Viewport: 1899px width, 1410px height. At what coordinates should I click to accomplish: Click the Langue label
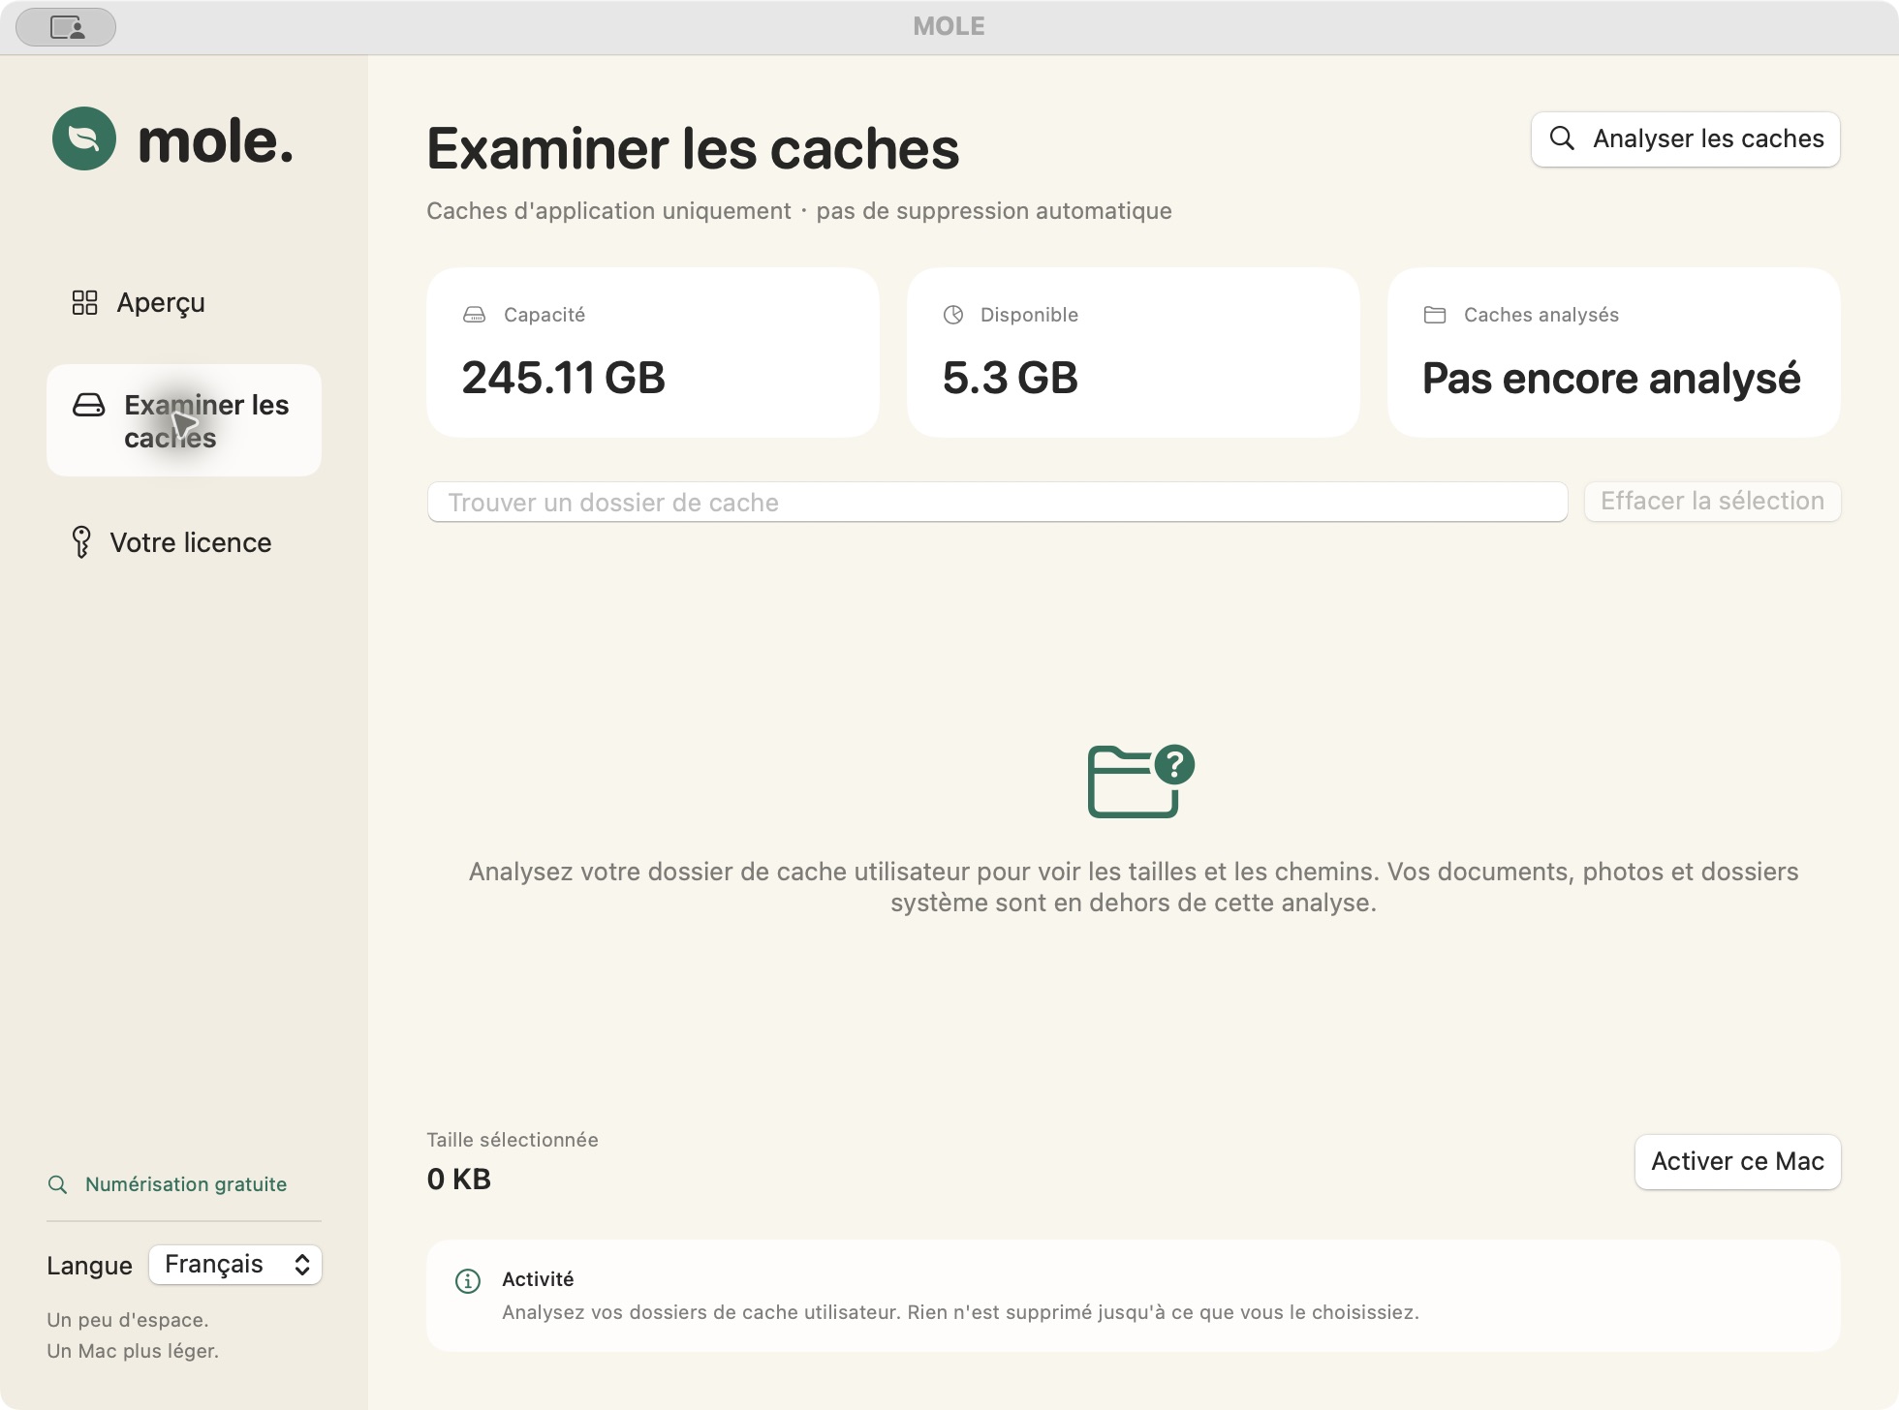tap(89, 1266)
